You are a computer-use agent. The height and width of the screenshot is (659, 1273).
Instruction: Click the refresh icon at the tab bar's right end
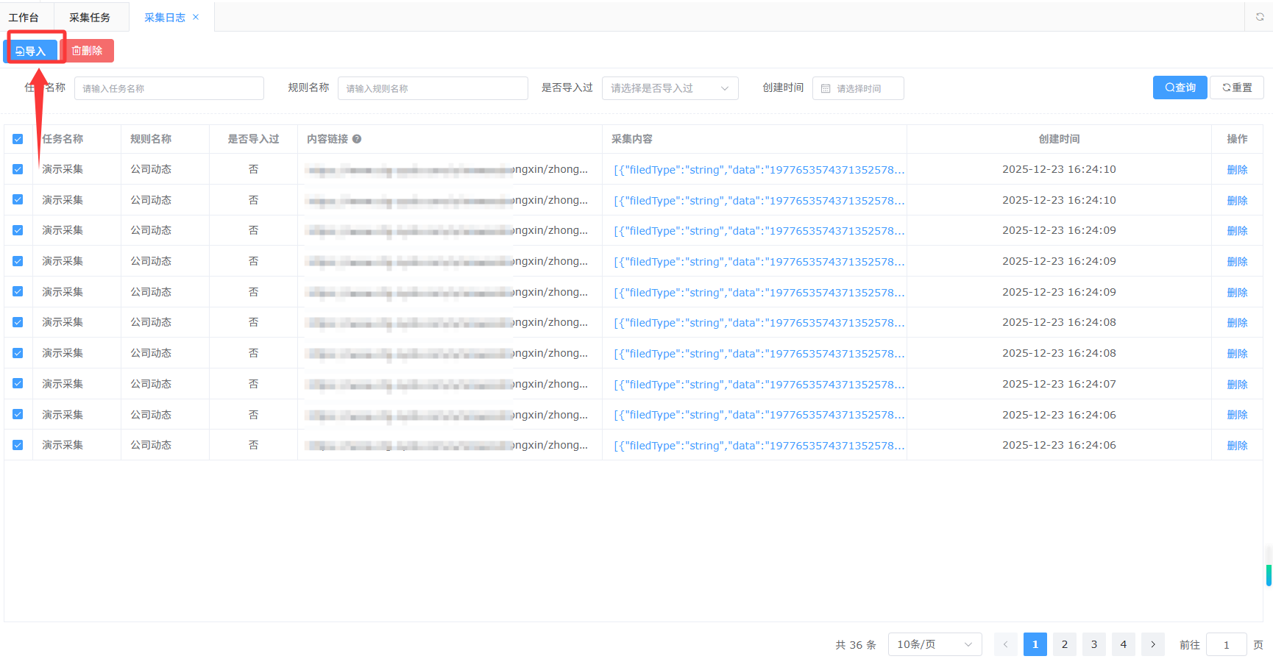(x=1259, y=17)
